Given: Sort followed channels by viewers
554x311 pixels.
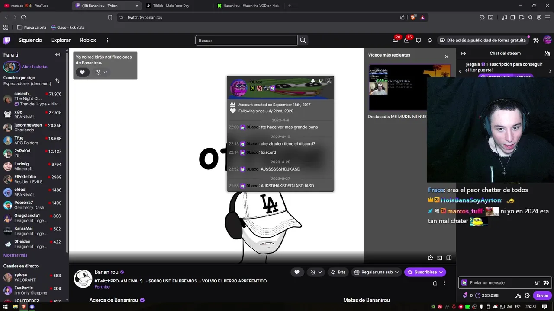Looking at the screenshot, I should (x=58, y=81).
